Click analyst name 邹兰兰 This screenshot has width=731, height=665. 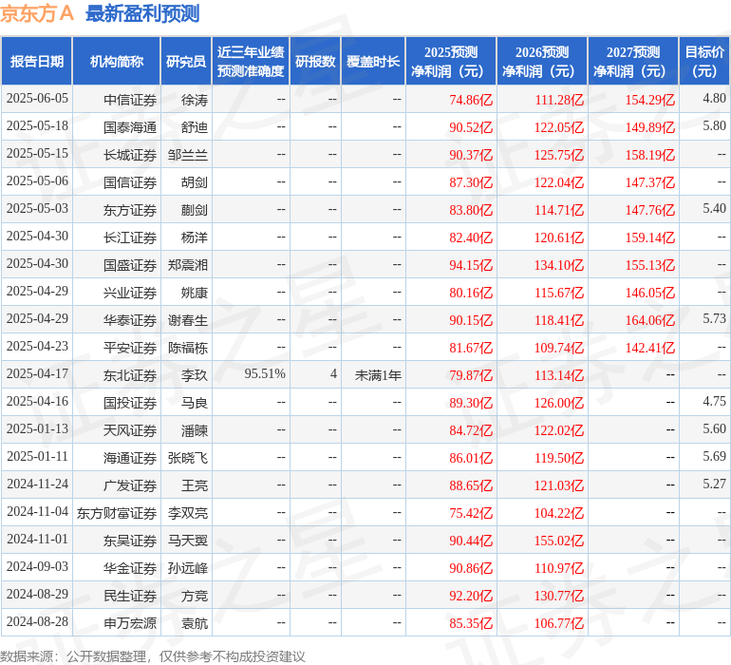[x=188, y=155]
